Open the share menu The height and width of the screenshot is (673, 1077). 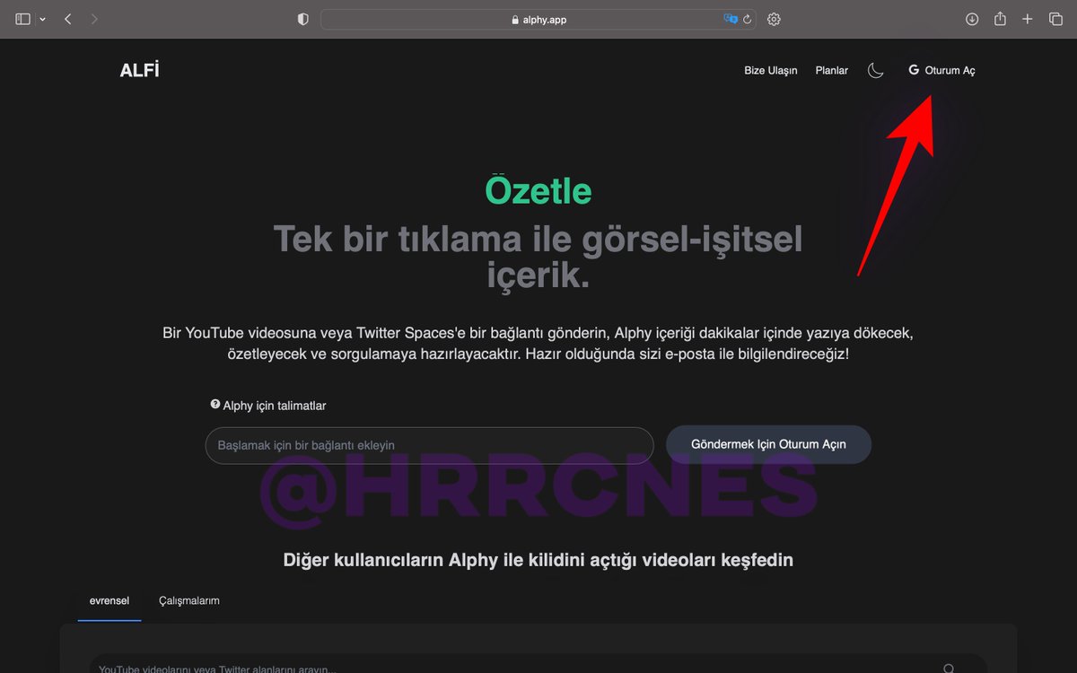[x=1000, y=19]
